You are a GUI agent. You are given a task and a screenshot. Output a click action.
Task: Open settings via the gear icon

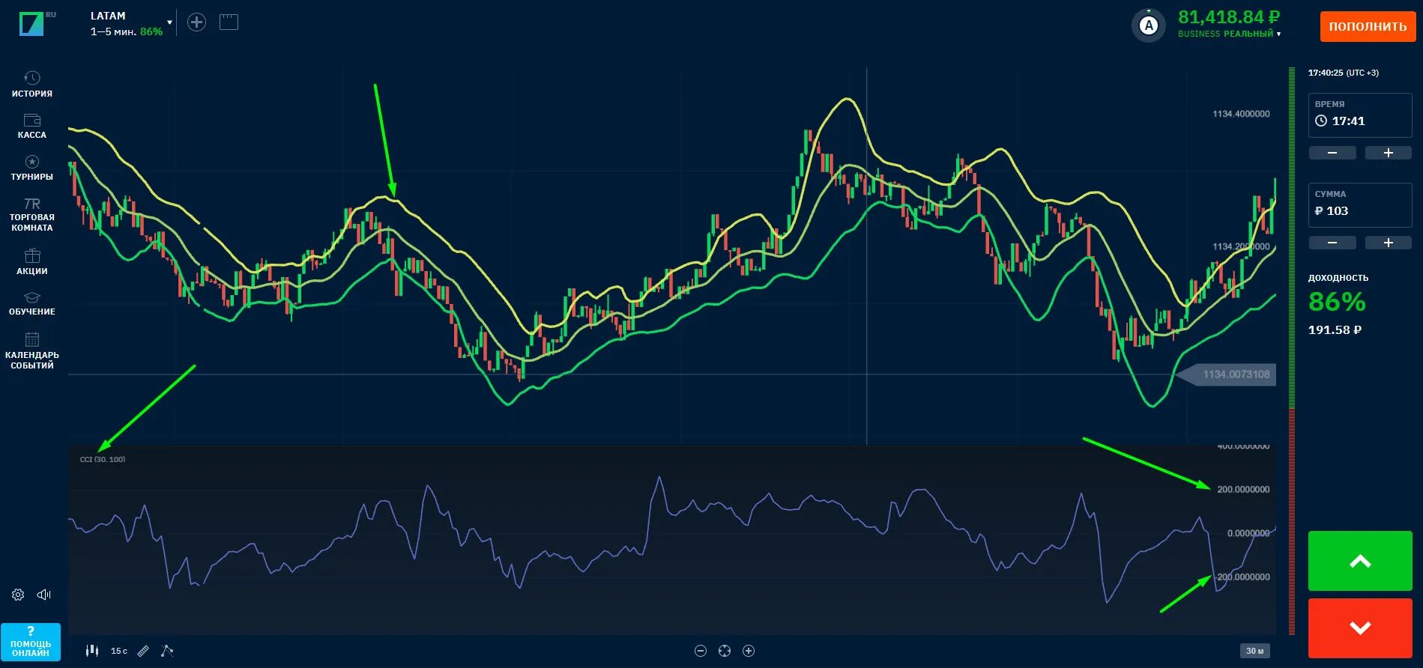(x=18, y=595)
